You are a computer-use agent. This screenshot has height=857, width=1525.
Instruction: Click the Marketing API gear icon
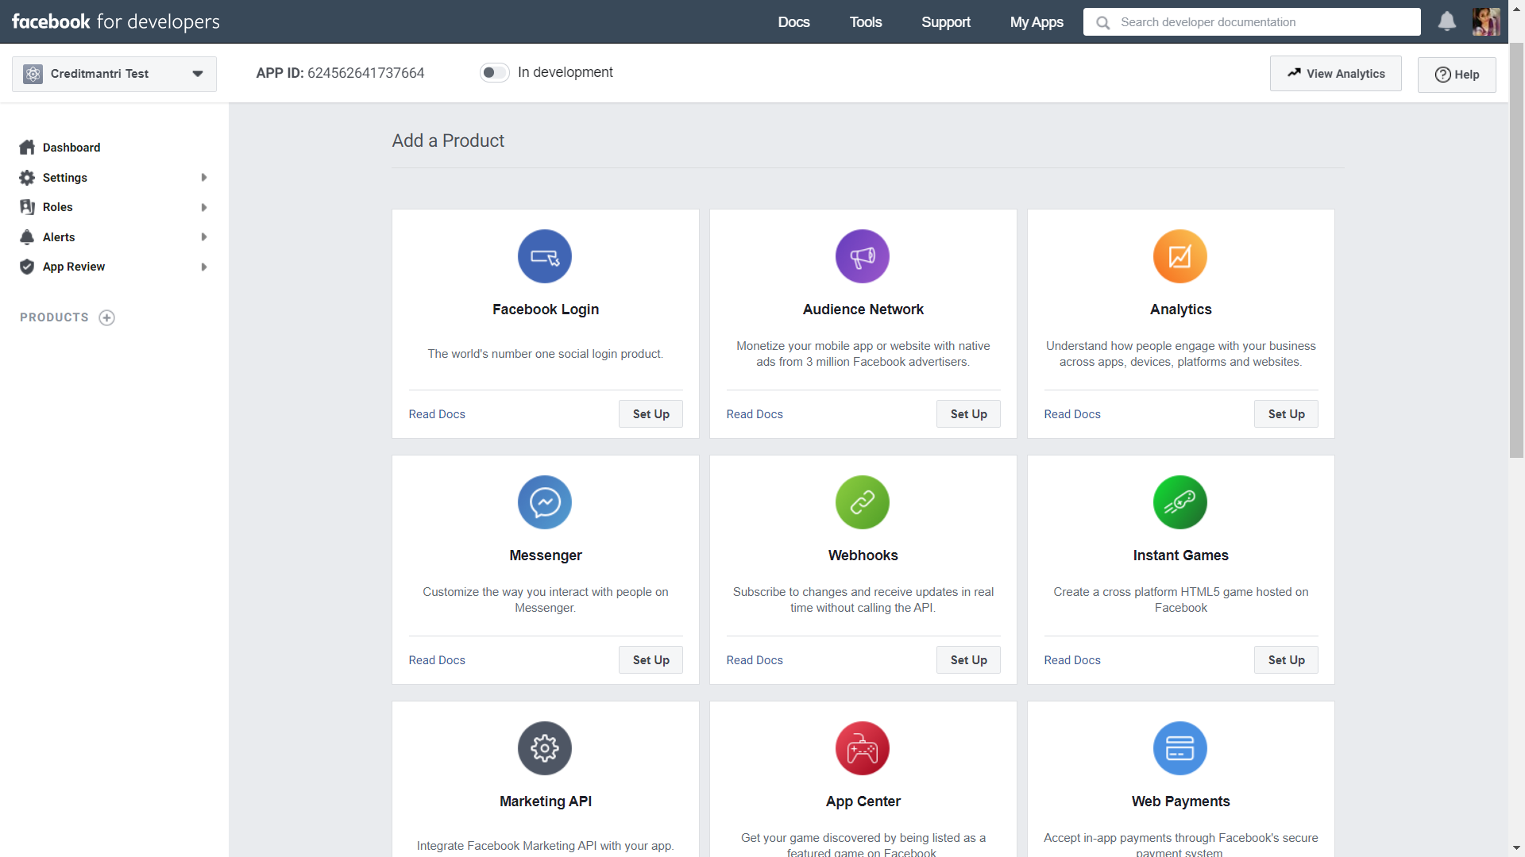coord(545,748)
